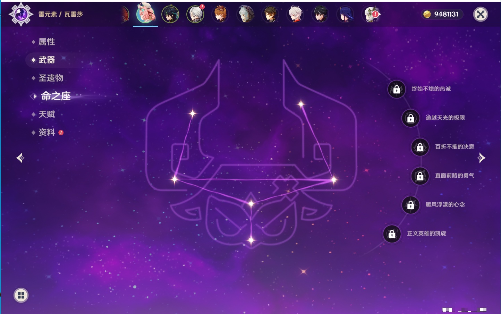Open the 属性 attributes tab
This screenshot has height=314, width=501.
click(46, 42)
